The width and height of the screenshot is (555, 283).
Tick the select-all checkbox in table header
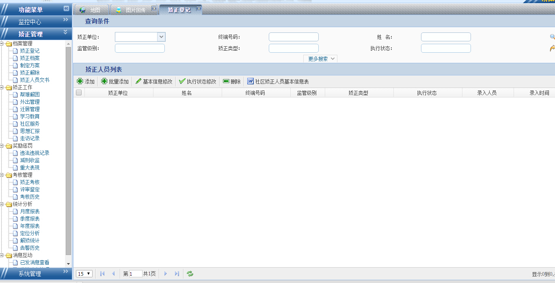tap(79, 93)
